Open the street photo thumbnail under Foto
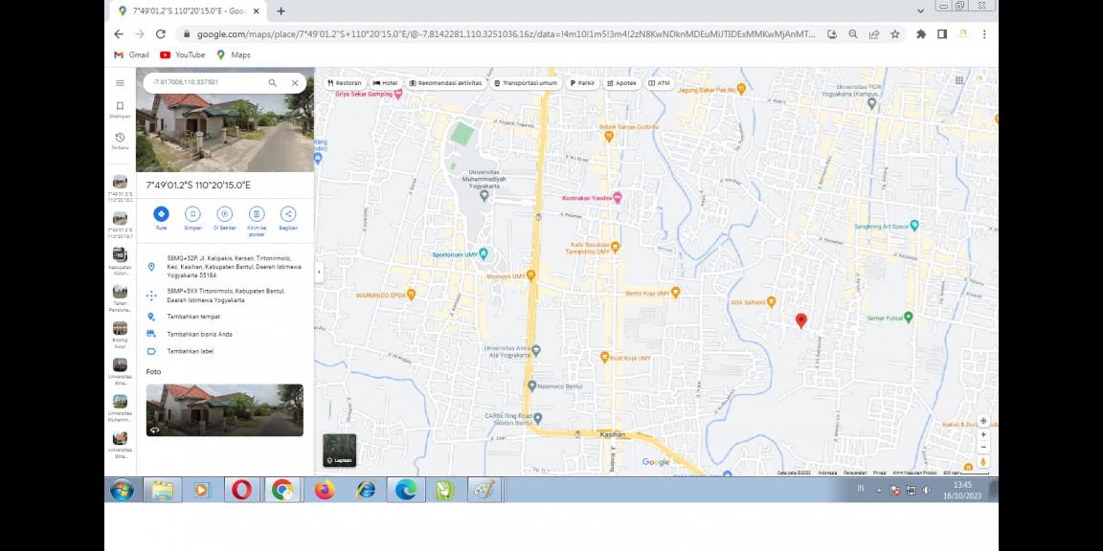Image resolution: width=1103 pixels, height=551 pixels. coord(225,410)
